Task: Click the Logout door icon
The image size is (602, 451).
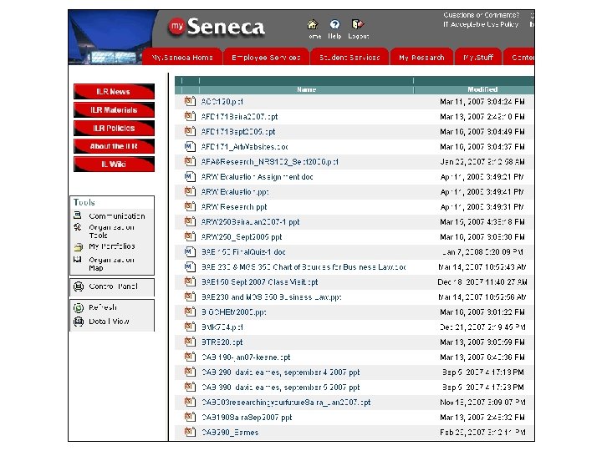Action: (x=358, y=24)
